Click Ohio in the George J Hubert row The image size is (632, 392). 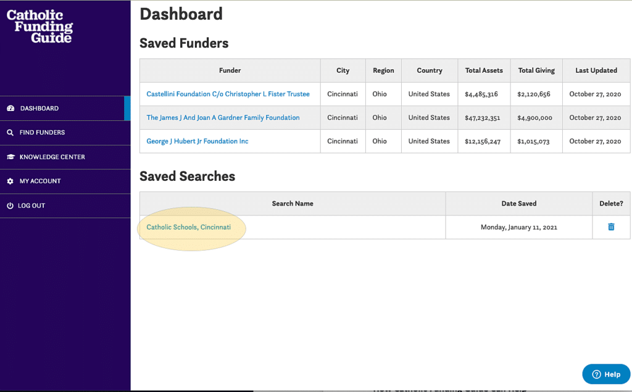380,141
